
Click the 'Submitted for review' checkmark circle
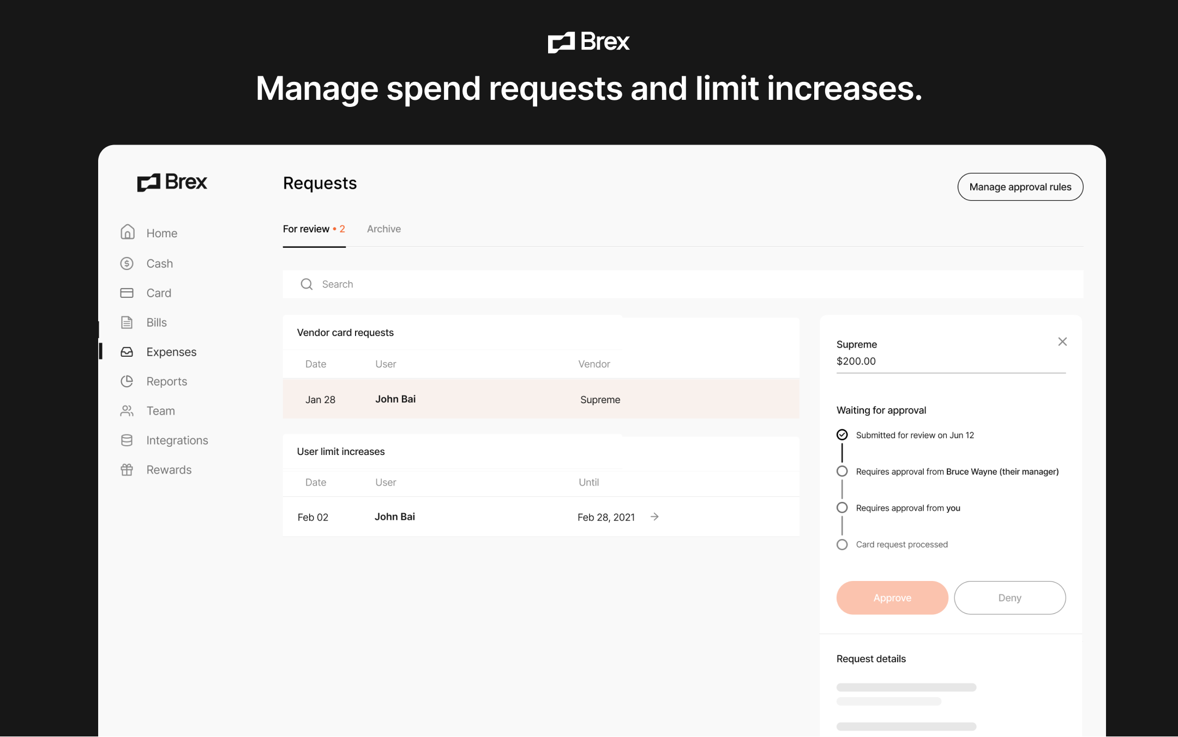click(x=842, y=434)
